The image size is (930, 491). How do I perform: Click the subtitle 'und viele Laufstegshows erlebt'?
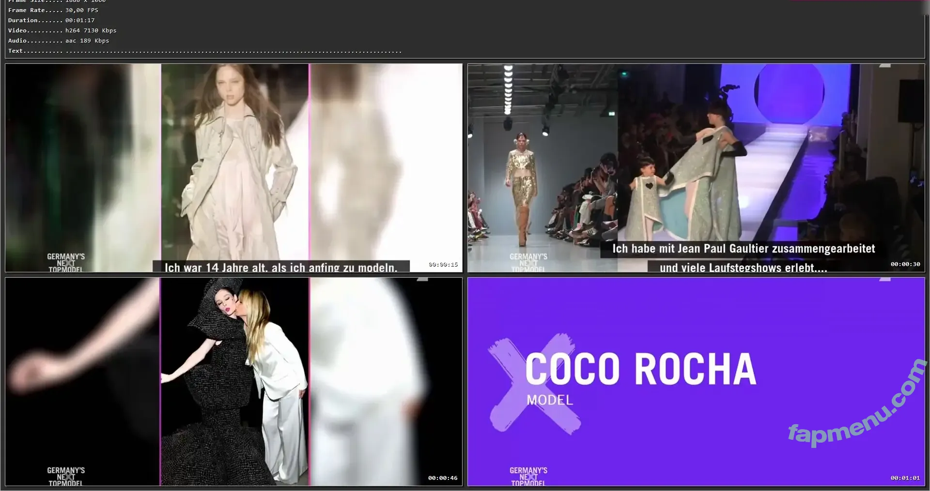744,267
